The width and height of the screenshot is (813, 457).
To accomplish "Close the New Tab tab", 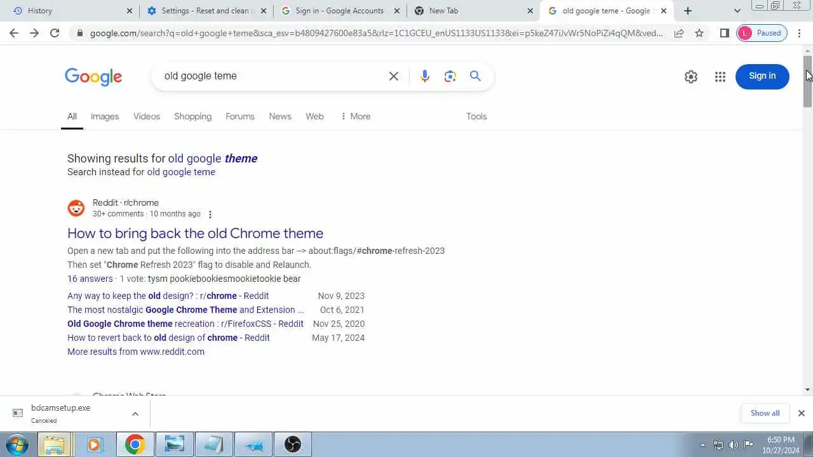I will 530,11.
